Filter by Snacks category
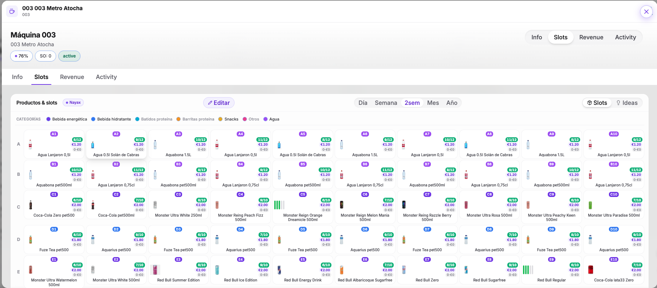657x288 pixels. (228, 119)
